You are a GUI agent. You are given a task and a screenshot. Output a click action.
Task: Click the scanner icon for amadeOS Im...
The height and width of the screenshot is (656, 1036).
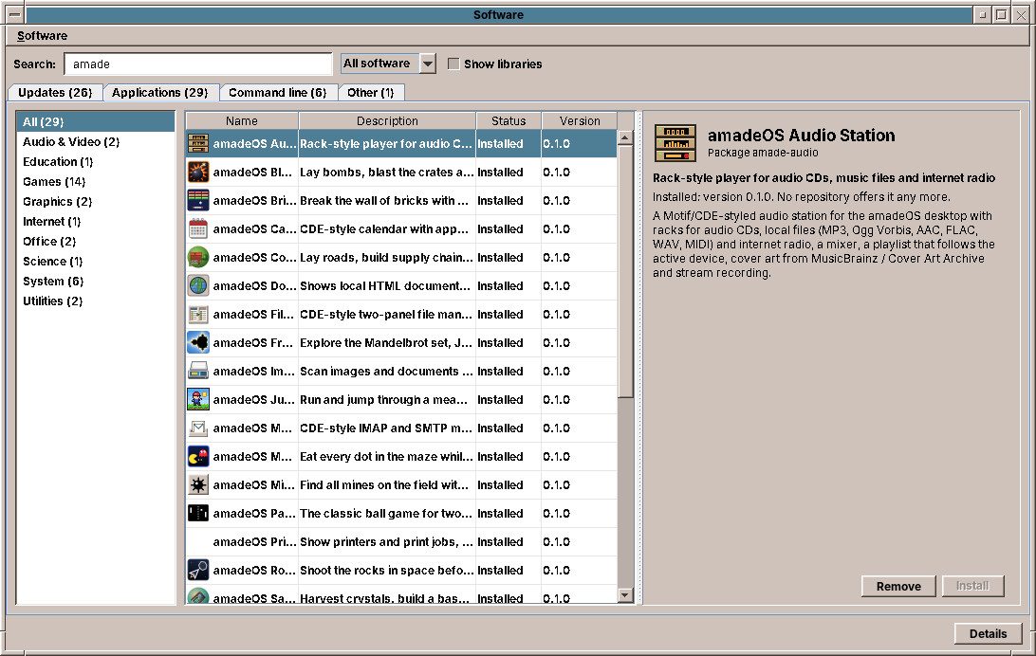tap(198, 371)
